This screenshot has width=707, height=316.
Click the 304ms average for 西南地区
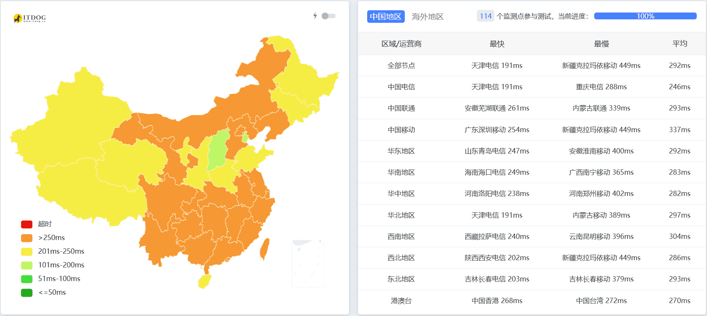[x=680, y=236]
